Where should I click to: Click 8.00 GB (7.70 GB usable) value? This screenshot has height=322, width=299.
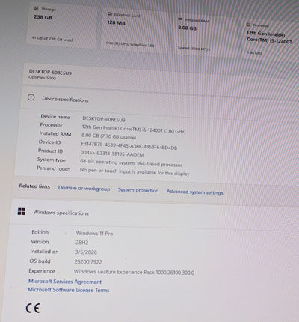point(108,136)
